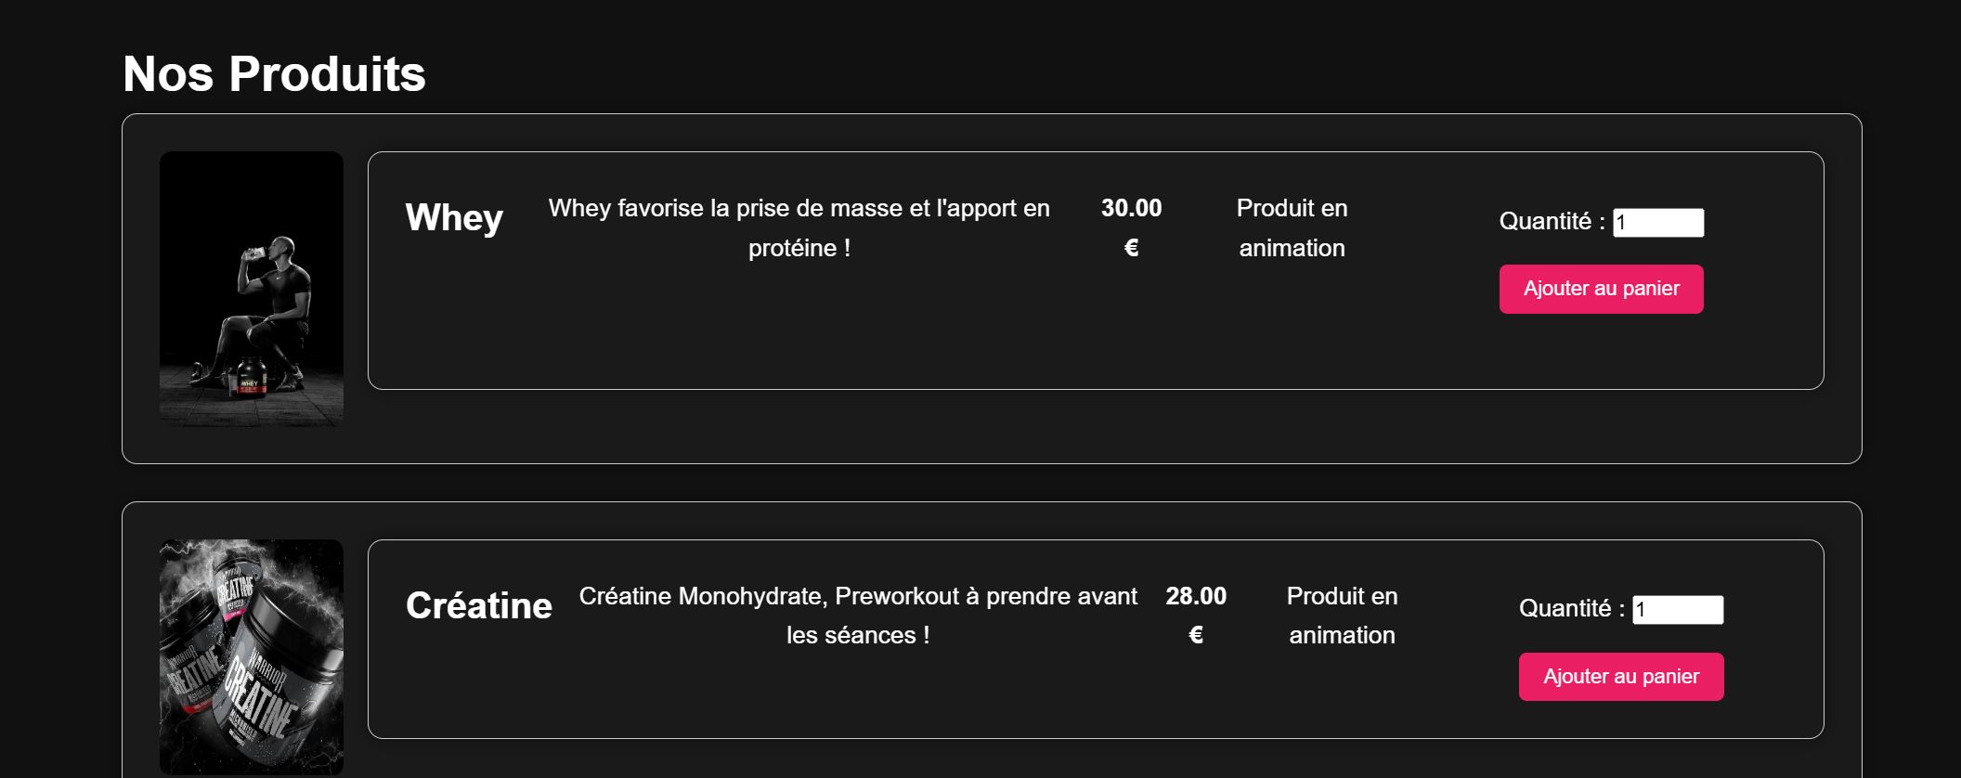Select the Créatine product title

[x=479, y=605]
